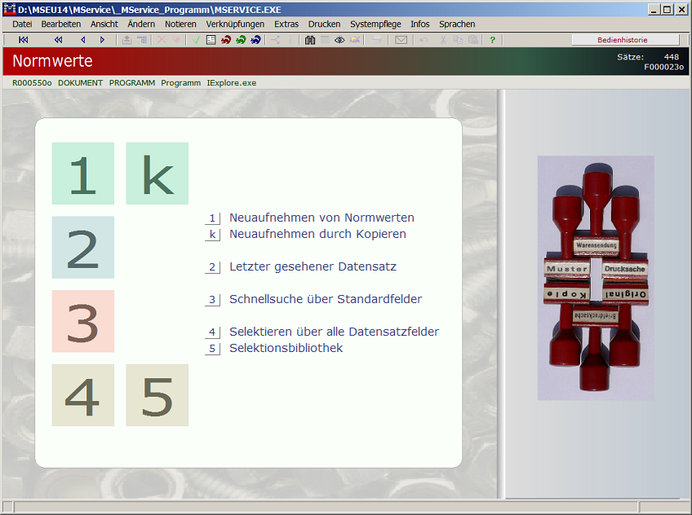The width and height of the screenshot is (692, 515).
Task: Click the small 'k' key button
Action: (x=212, y=235)
